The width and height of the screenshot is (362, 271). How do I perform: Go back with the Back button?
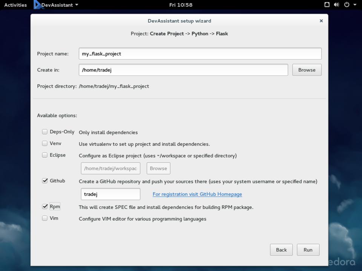281,250
